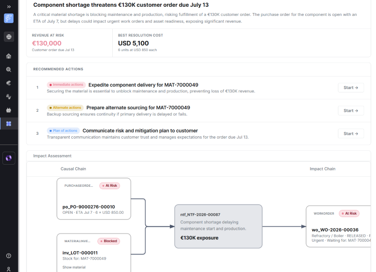Click the USD 5,100 resolution cost value
The height and width of the screenshot is (272, 376).
tap(134, 43)
